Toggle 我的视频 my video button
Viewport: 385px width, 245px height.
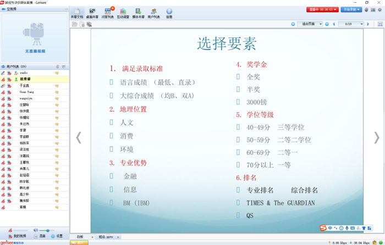pos(15,236)
